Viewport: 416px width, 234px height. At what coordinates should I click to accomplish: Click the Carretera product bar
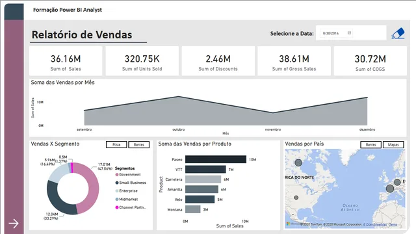[203, 179]
